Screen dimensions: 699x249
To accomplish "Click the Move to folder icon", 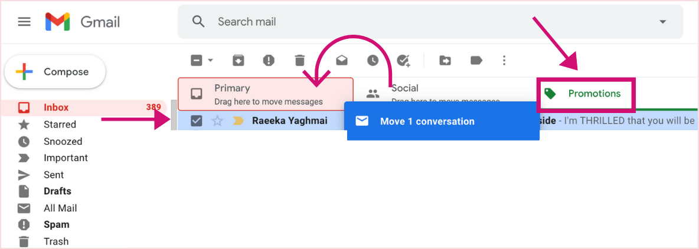I will (445, 61).
